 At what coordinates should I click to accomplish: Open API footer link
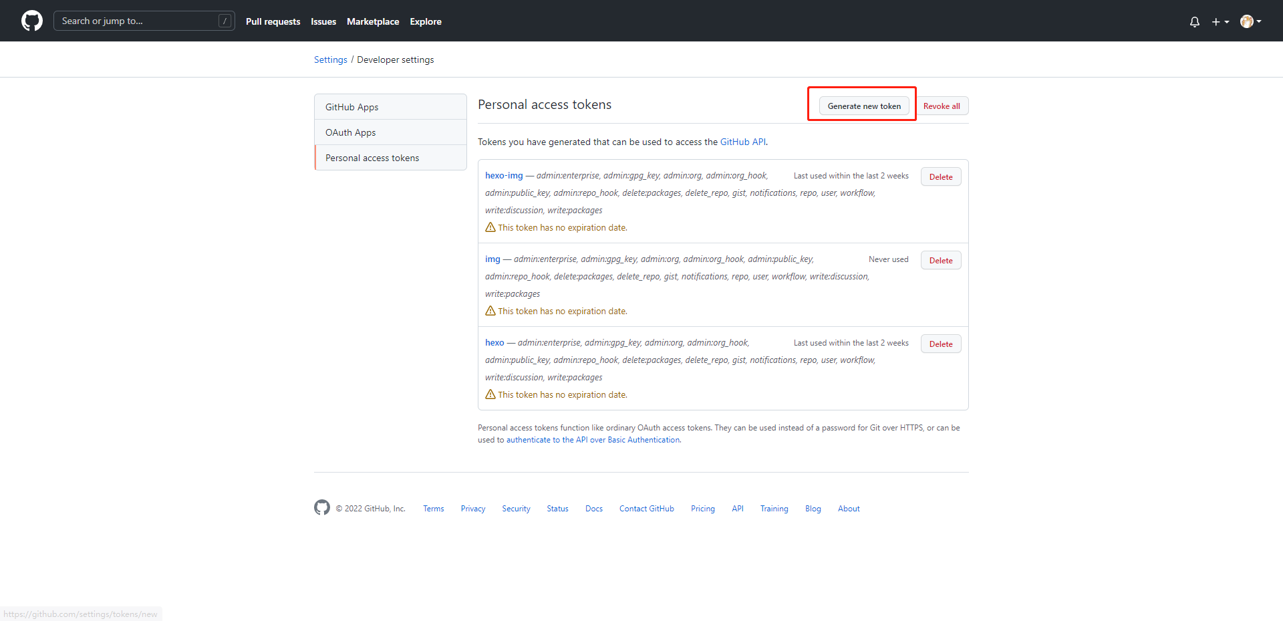738,509
